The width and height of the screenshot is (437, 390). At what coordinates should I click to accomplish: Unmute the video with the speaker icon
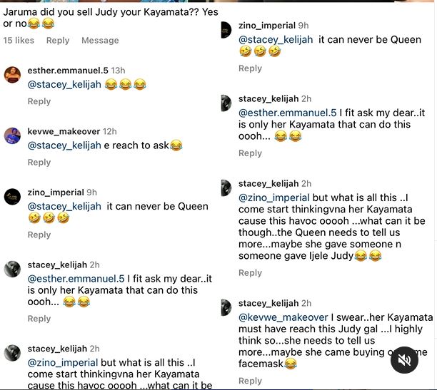point(404,360)
